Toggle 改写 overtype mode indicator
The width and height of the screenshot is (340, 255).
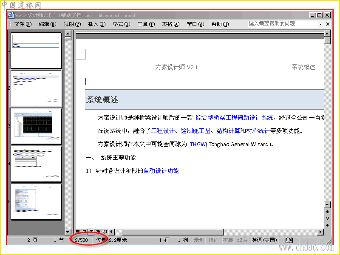tap(242, 240)
